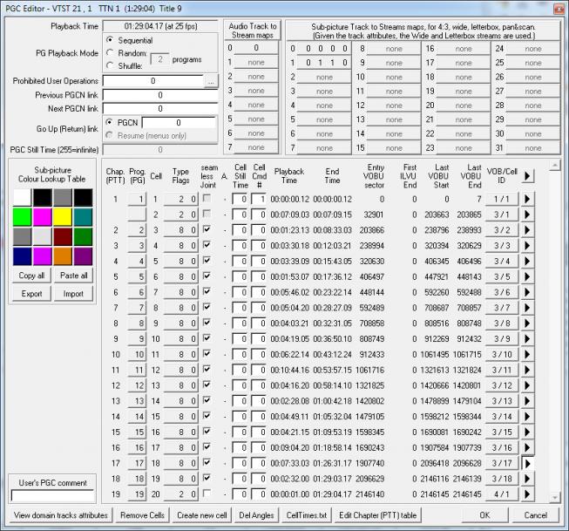Click the arrow button beside the VOB/Cell ID header
This screenshot has width=569, height=531.
click(x=526, y=175)
